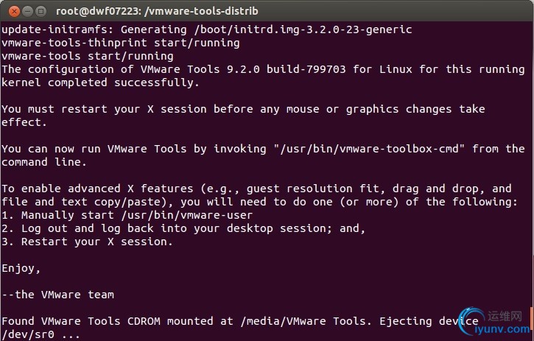Minimize the terminal window
534x341 pixels.
pos(27,12)
